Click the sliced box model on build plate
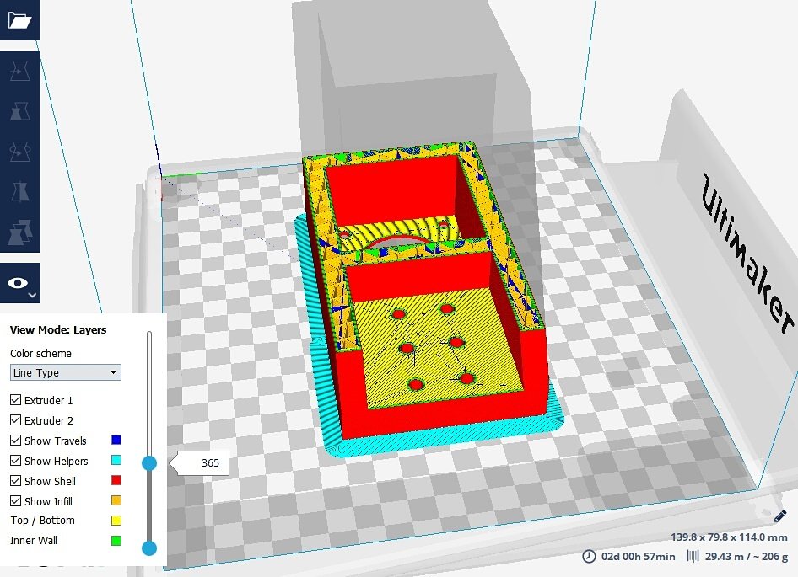 (x=428, y=300)
